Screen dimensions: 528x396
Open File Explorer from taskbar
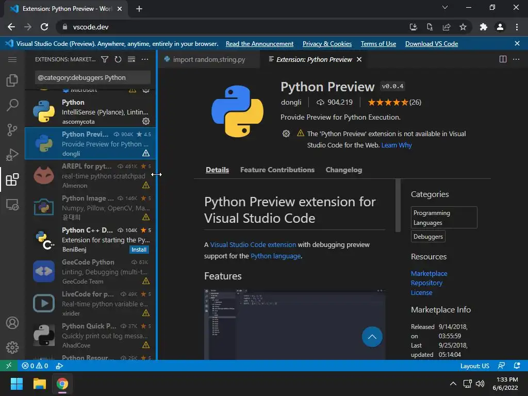pyautogui.click(x=39, y=384)
